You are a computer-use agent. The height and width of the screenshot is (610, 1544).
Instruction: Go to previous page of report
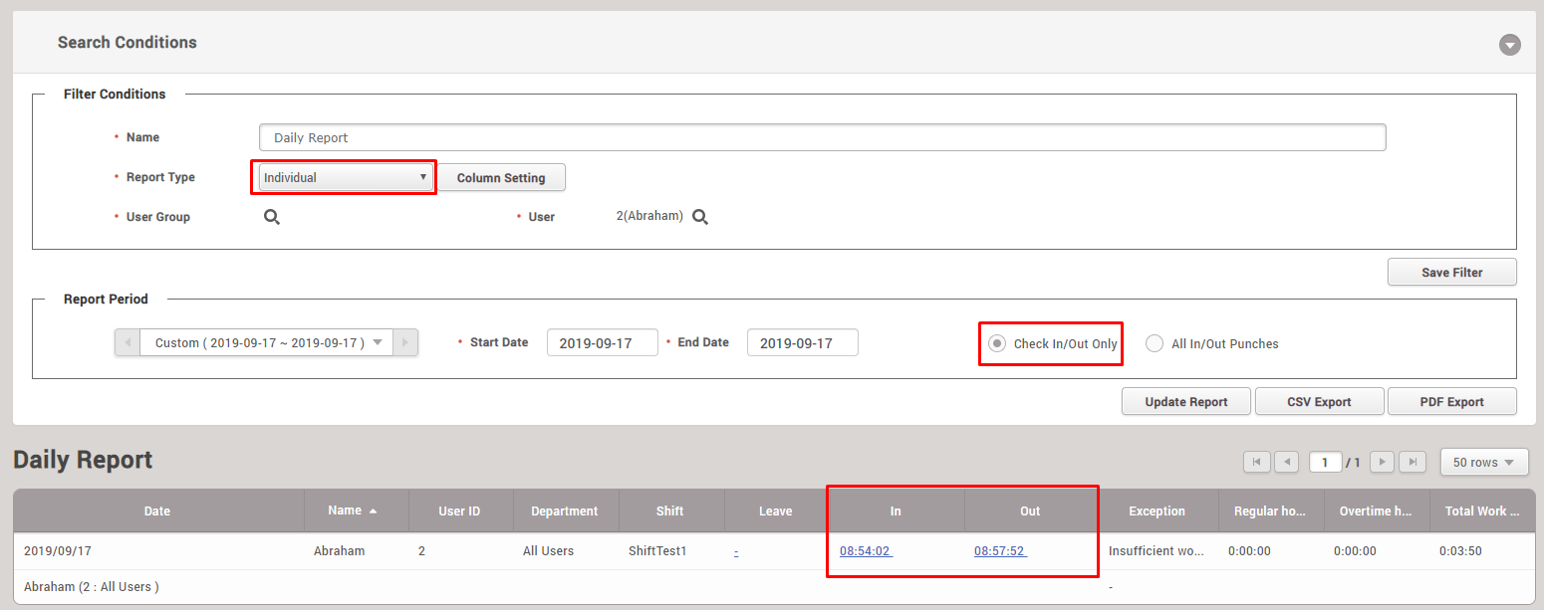click(x=1286, y=462)
